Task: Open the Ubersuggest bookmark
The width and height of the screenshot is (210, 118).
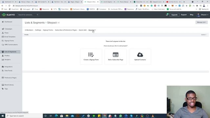Action: pyautogui.click(x=25, y=9)
